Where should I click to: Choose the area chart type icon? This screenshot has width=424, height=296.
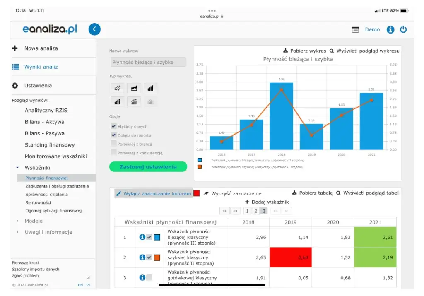(x=134, y=88)
